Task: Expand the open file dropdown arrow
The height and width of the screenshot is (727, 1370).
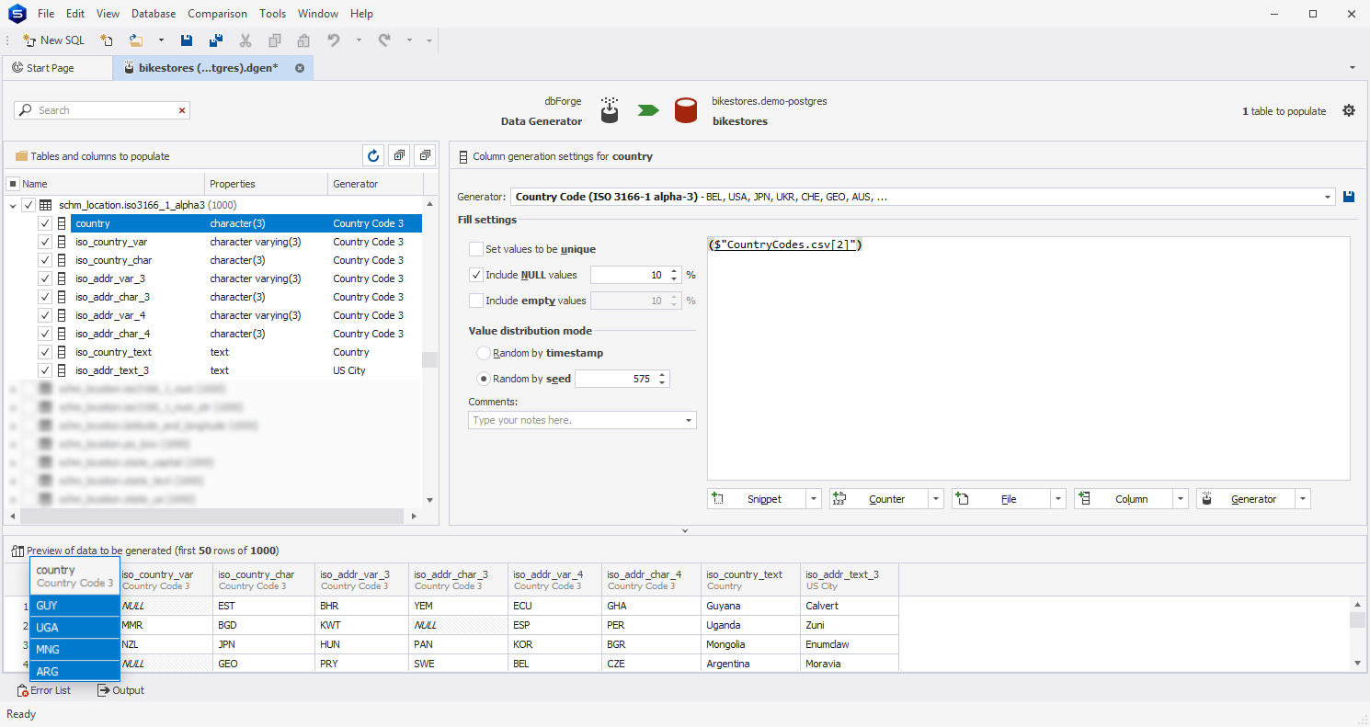Action: click(161, 40)
